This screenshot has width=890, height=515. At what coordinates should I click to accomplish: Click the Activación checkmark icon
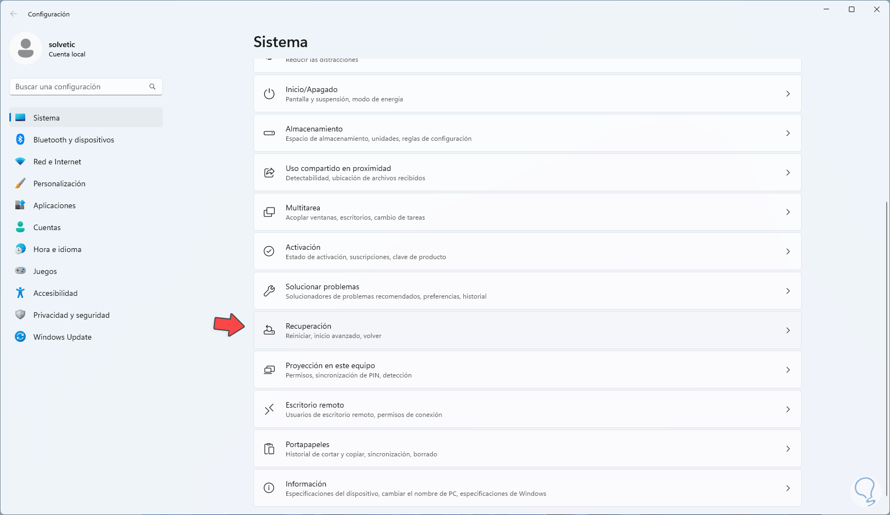click(269, 251)
